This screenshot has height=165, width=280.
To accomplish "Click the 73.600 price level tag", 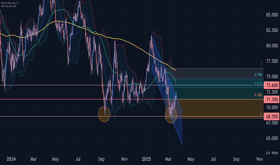I will pos(272,85).
